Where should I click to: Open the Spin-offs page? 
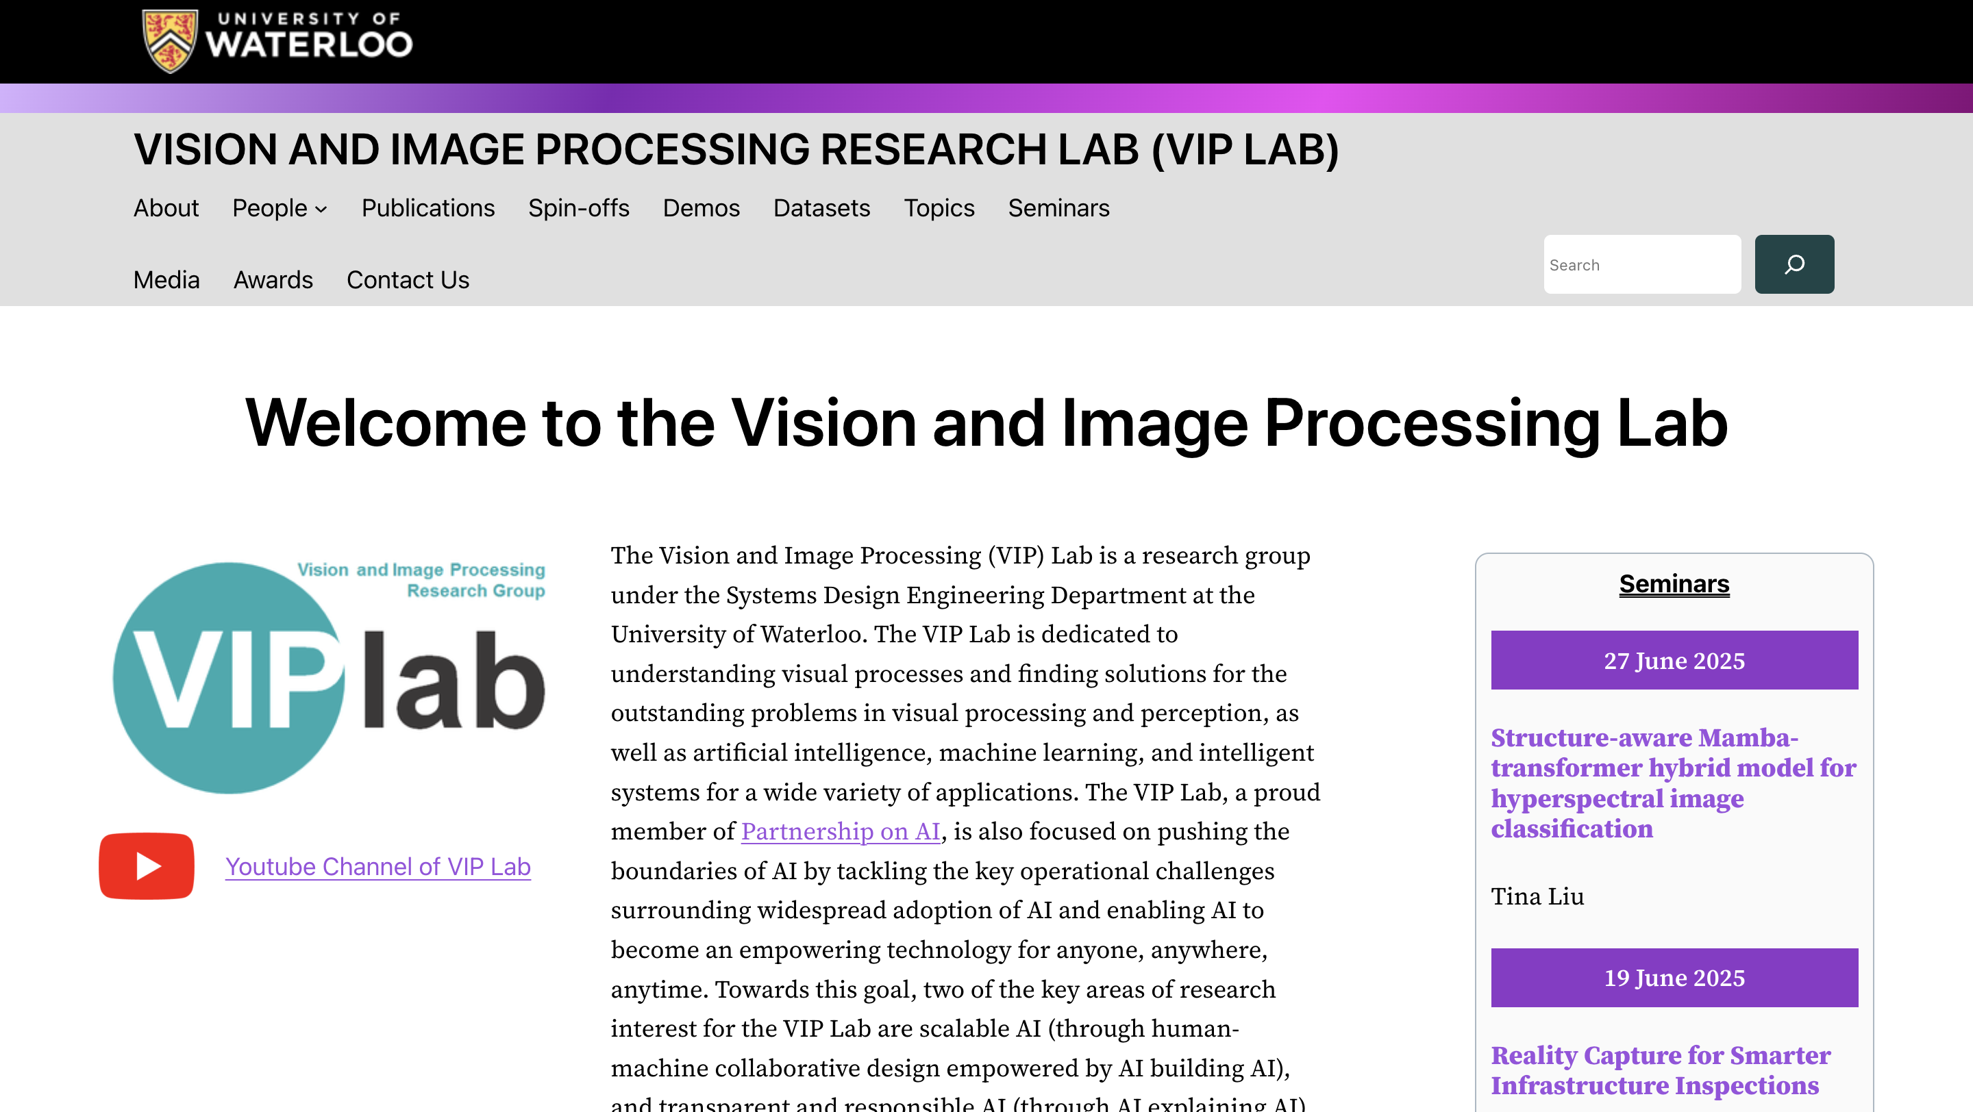579,207
